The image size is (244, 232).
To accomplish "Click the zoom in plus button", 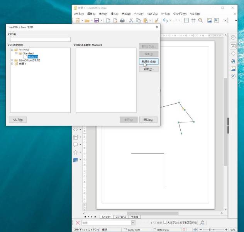I will point(226,230).
